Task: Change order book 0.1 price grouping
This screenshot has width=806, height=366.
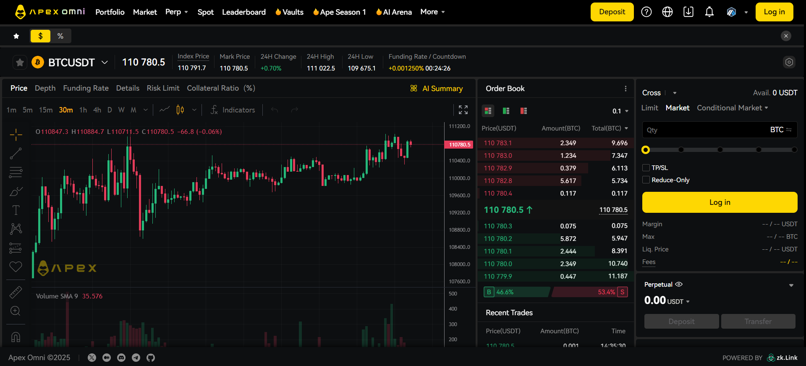Action: [620, 111]
